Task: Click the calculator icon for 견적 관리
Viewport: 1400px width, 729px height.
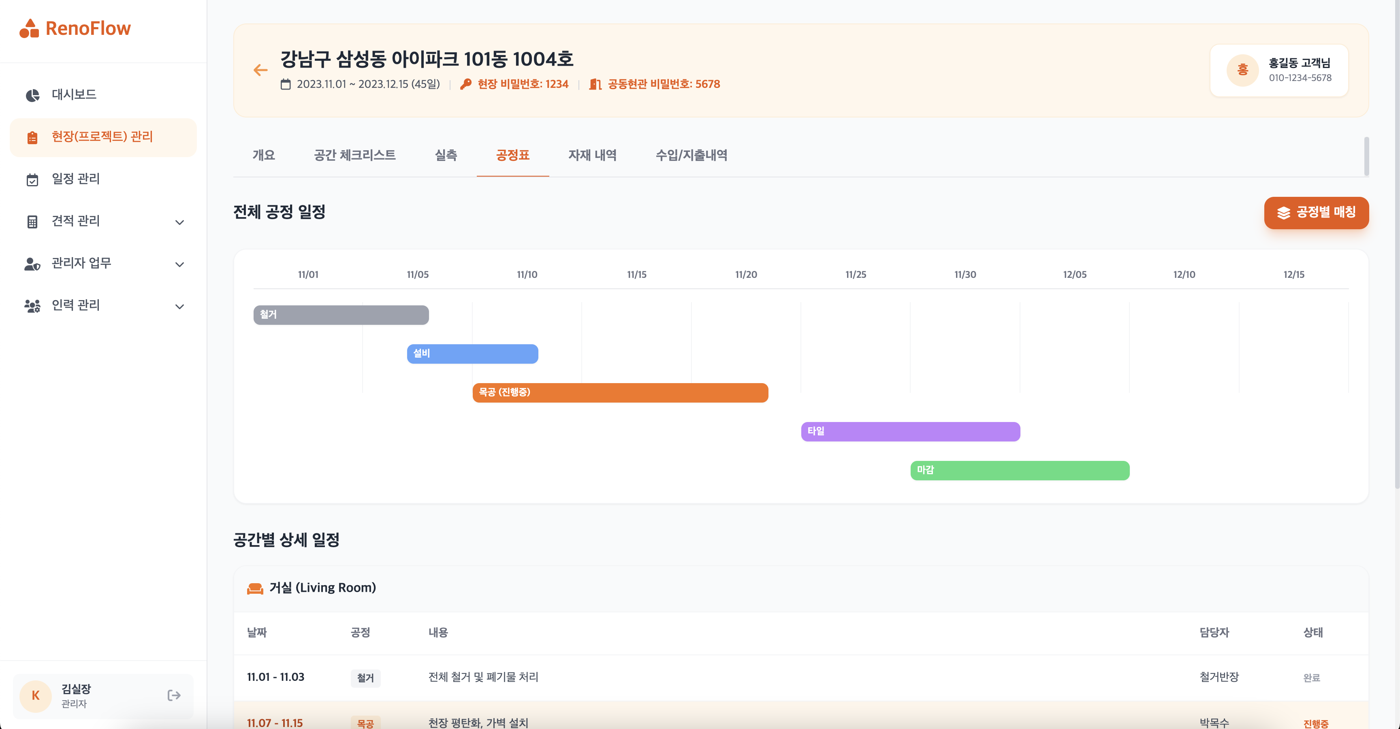Action: 32,222
